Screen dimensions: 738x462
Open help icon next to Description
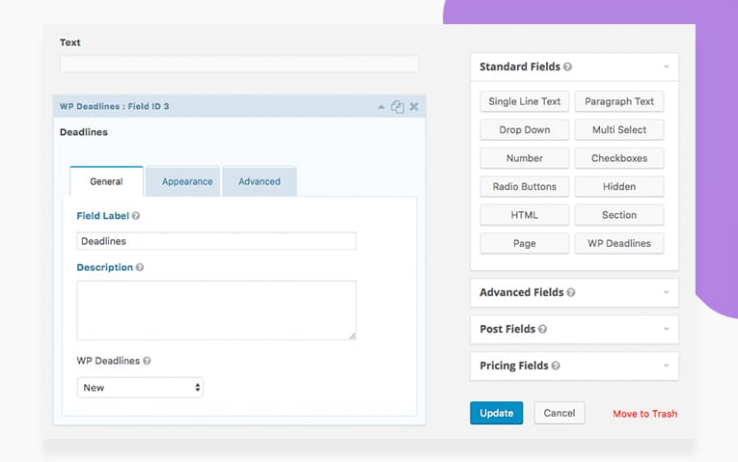[140, 267]
